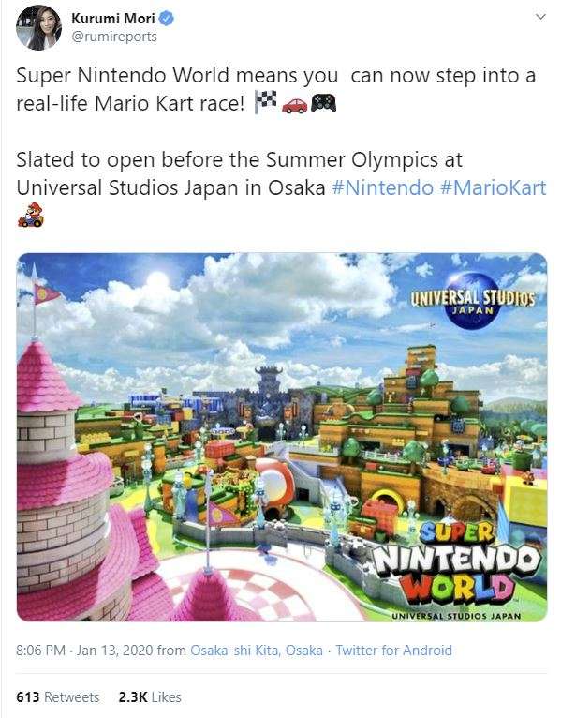The height and width of the screenshot is (718, 561).
Task: Click the Twitter for Android source link
Action: click(x=393, y=651)
